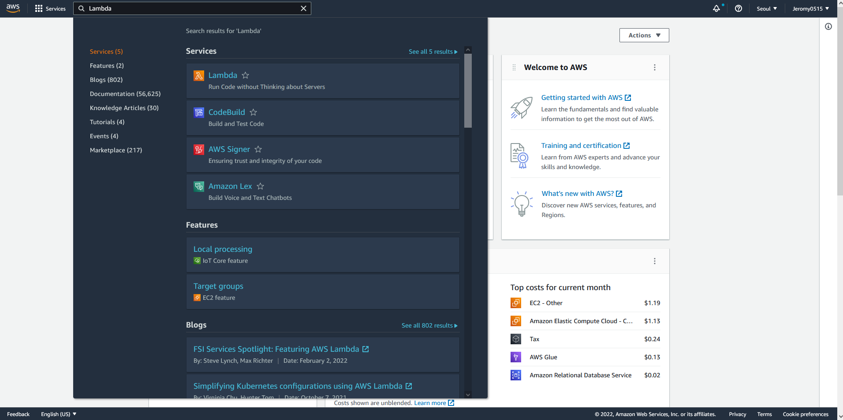Open Cookie preferences in footer

point(806,414)
